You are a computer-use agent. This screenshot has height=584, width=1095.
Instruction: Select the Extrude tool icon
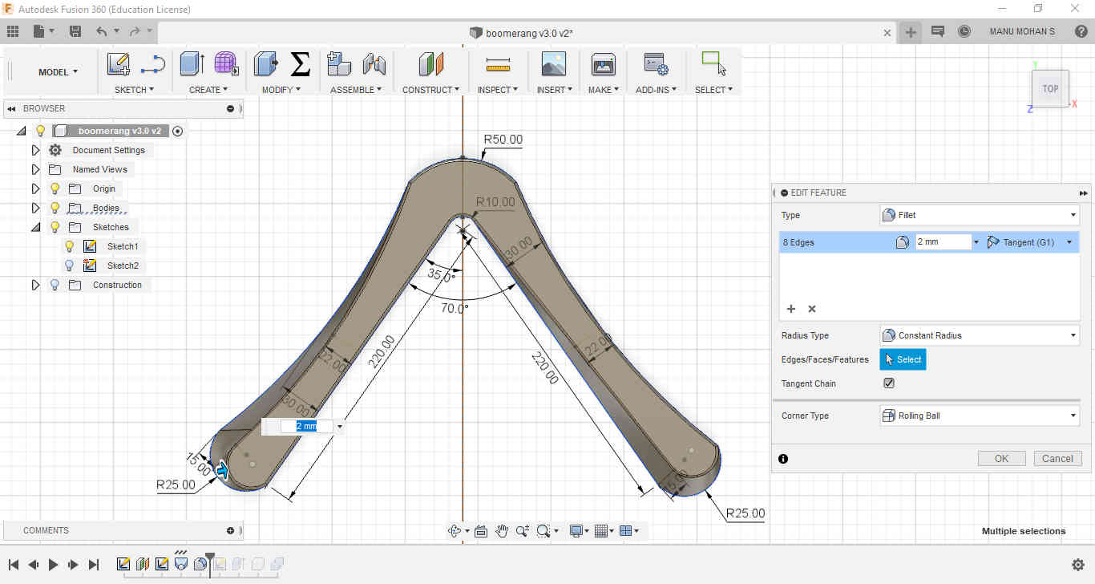pyautogui.click(x=192, y=64)
